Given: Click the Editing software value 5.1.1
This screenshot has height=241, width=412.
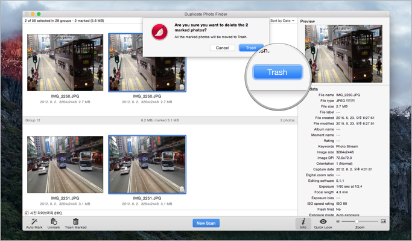Looking at the screenshot, I should tap(340, 181).
